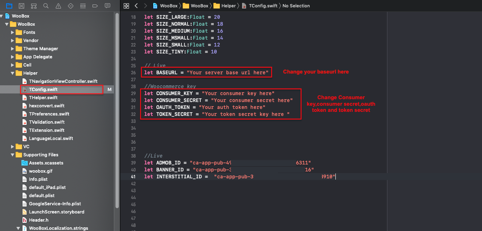Click TConfig.swift in the jump bar
Viewport: 482px width, 231px height.
pos(259,6)
